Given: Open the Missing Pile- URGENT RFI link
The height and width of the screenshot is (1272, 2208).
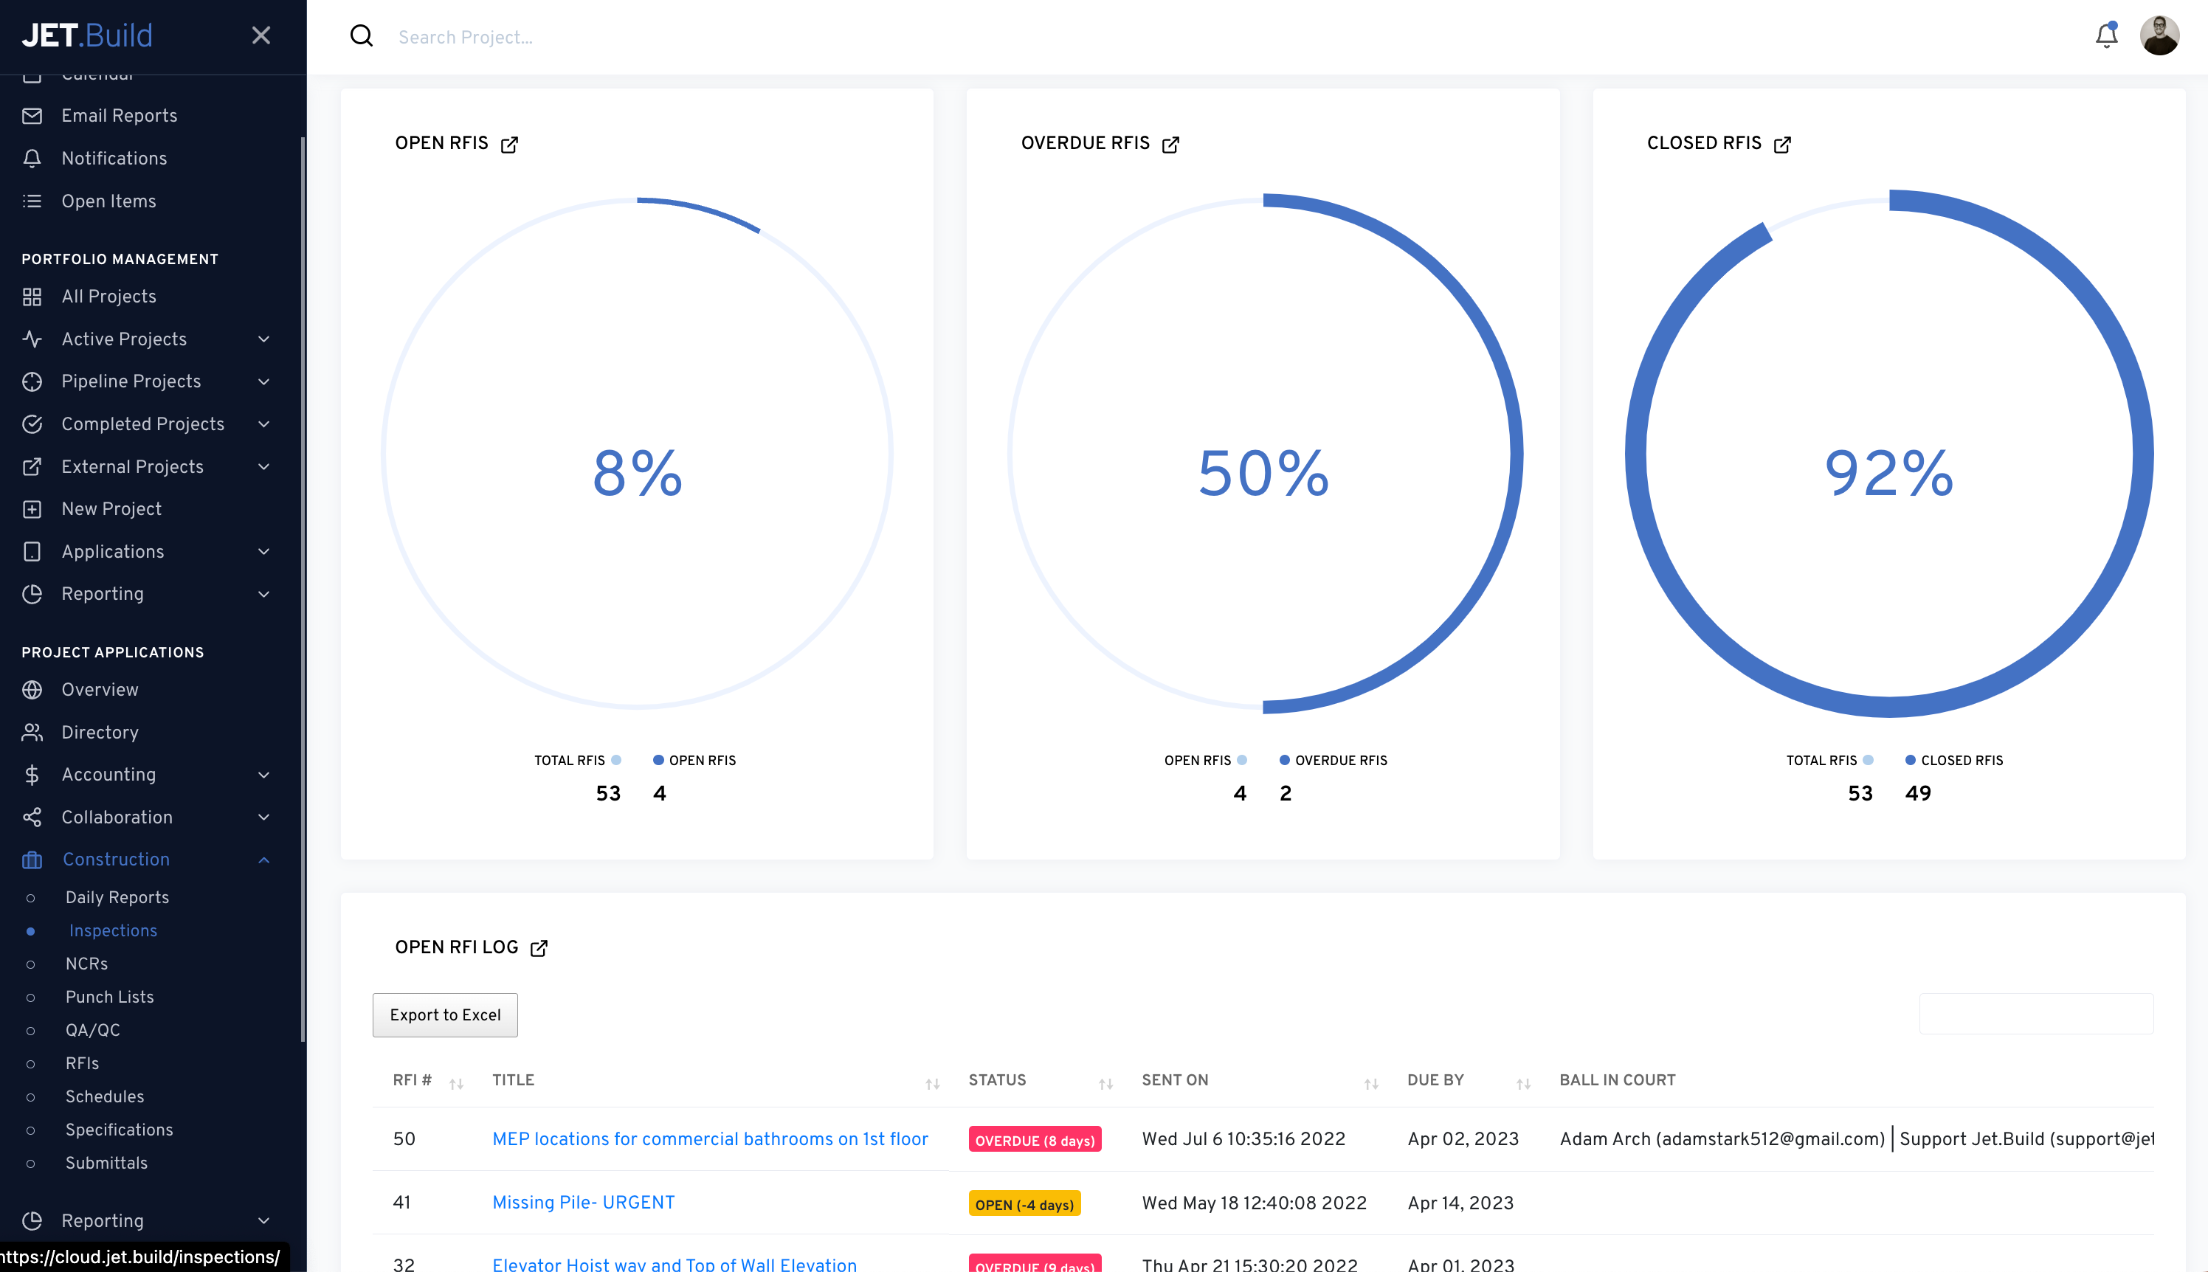Looking at the screenshot, I should tap(583, 1202).
